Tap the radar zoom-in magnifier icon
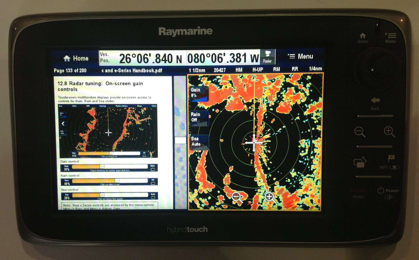The image size is (419, 260). [x=270, y=197]
